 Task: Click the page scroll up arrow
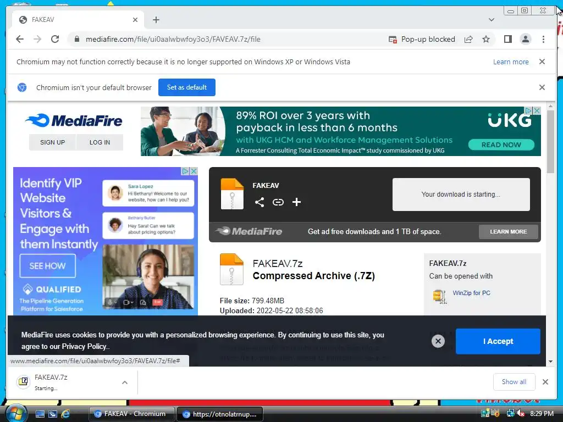coord(551,106)
